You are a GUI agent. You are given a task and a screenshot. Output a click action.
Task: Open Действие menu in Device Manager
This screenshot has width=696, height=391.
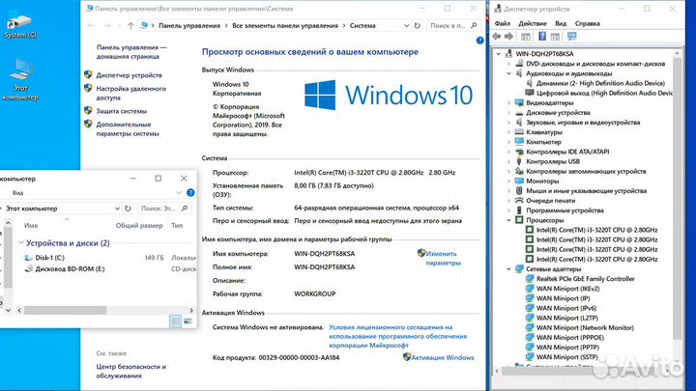click(533, 23)
